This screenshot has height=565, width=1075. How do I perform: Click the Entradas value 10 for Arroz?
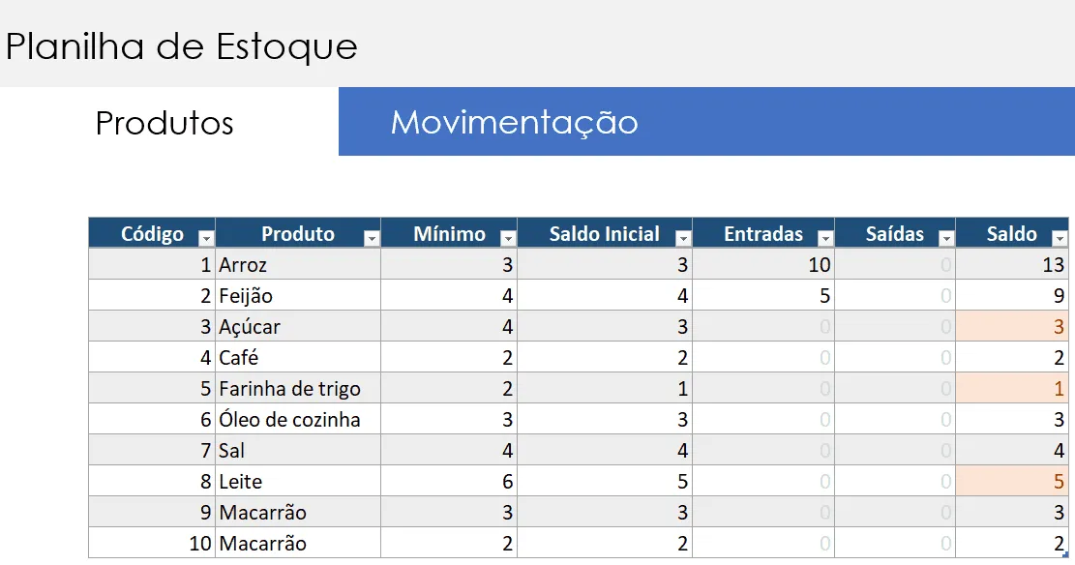coord(763,264)
